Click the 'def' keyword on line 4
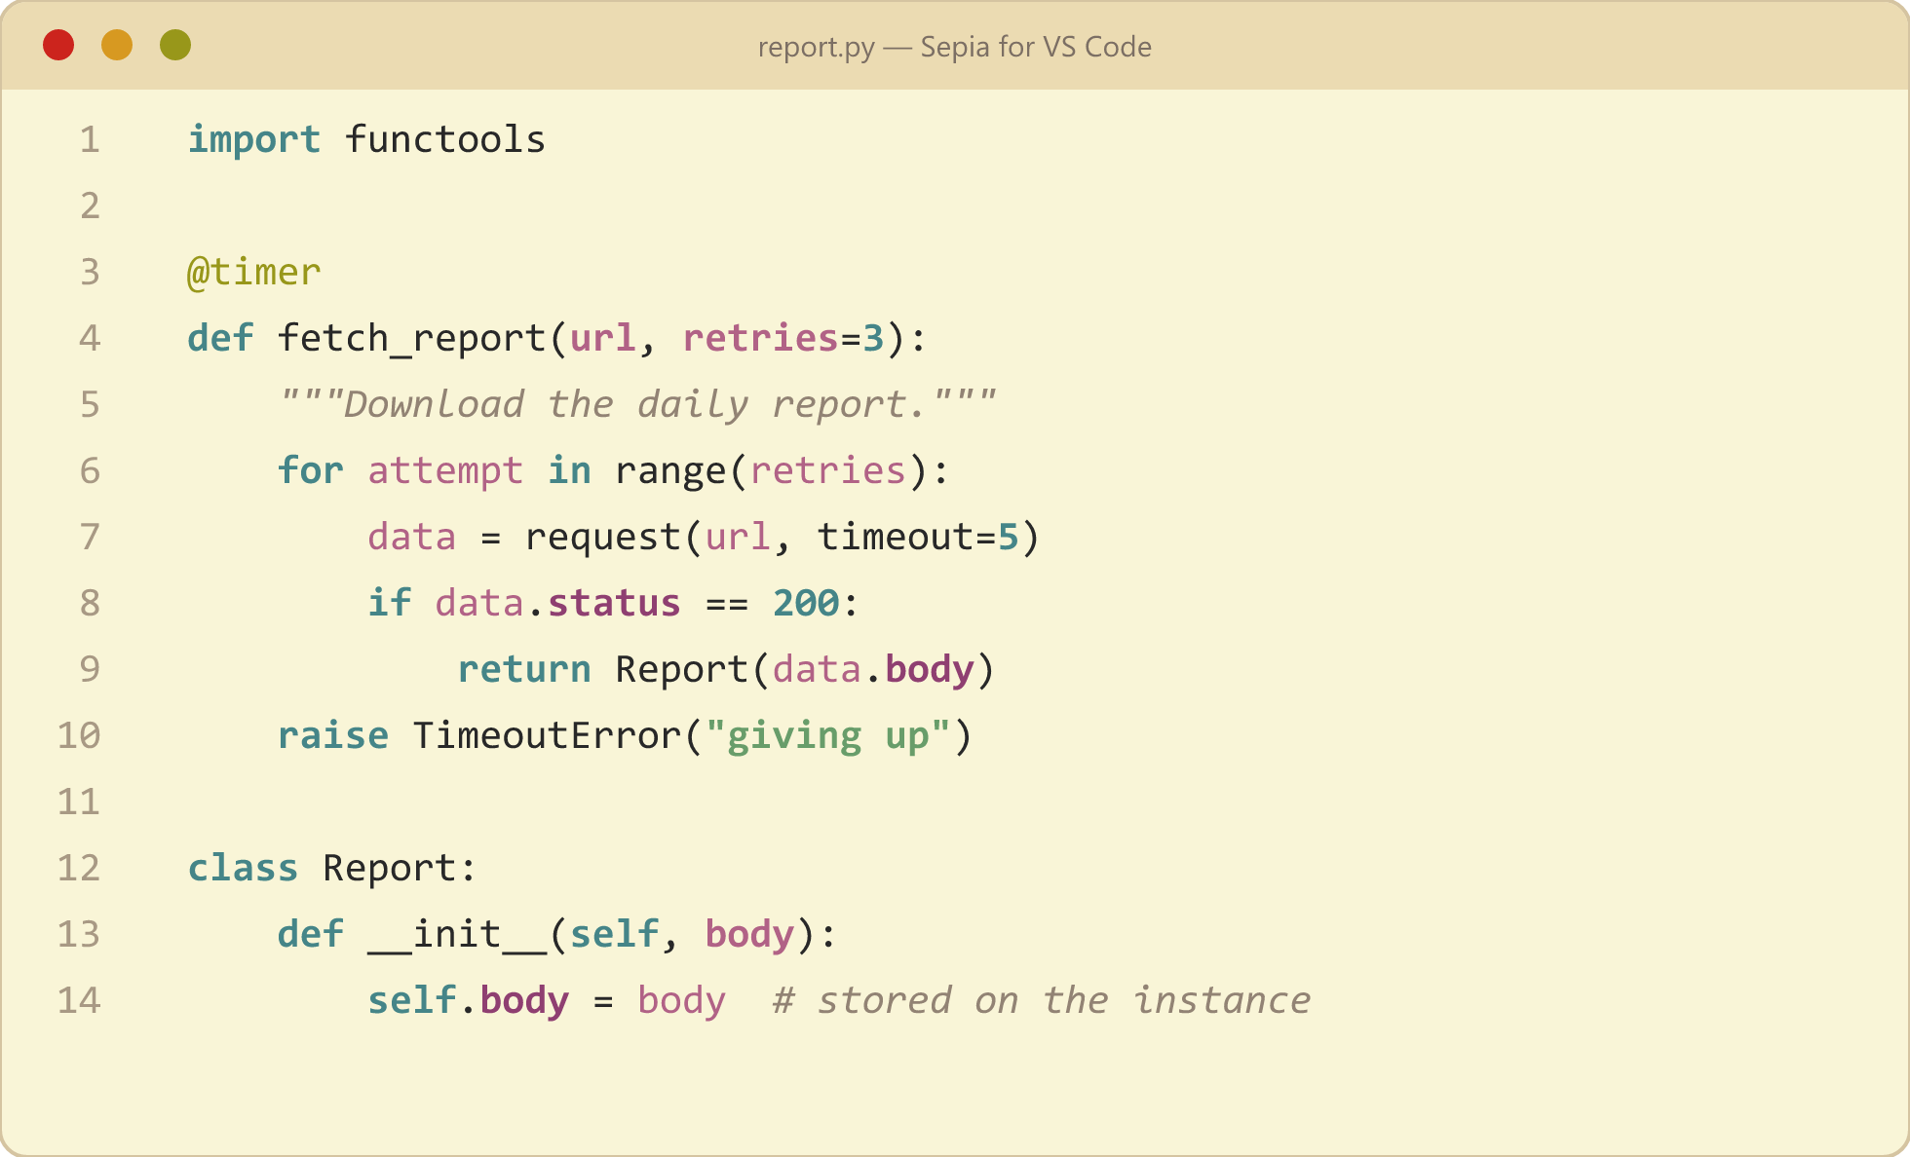This screenshot has height=1157, width=1910. pos(221,338)
